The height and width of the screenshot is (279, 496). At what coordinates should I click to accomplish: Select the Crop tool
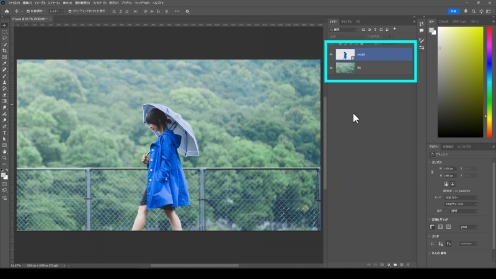pyautogui.click(x=5, y=51)
